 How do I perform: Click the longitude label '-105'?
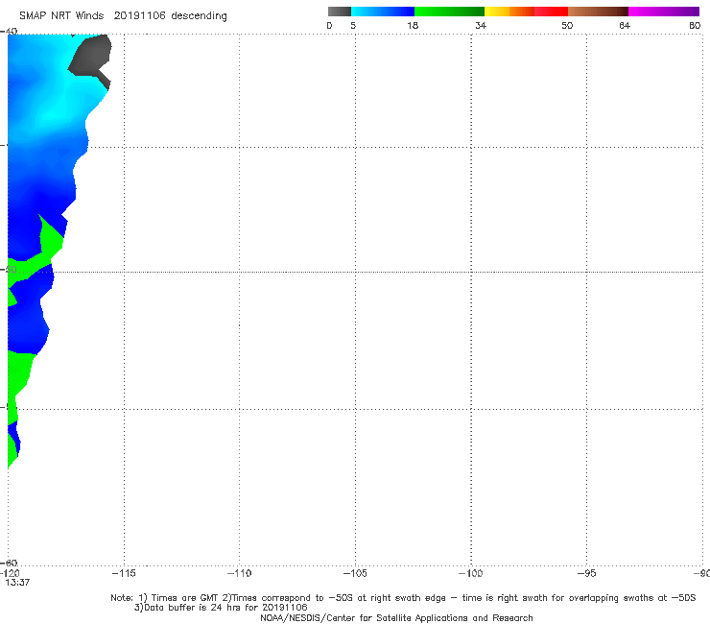click(355, 573)
